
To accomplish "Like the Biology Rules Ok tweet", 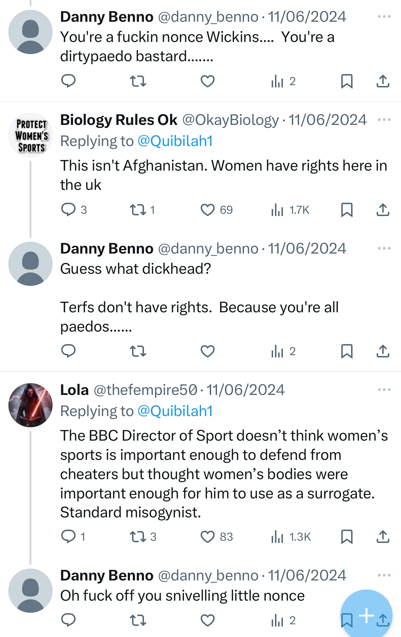I will pos(208,210).
